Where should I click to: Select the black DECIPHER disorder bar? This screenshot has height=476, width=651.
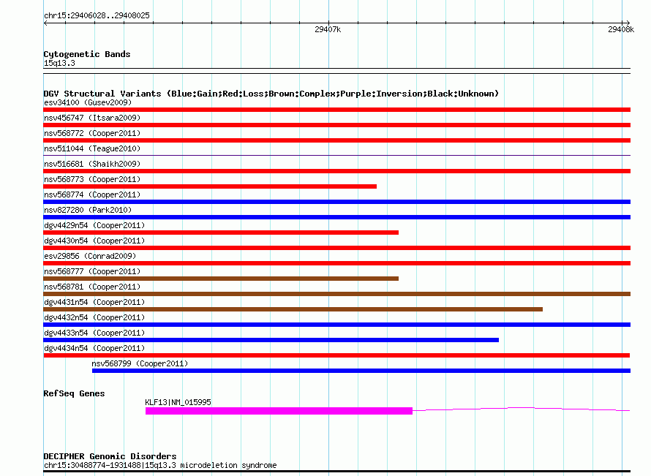click(336, 472)
